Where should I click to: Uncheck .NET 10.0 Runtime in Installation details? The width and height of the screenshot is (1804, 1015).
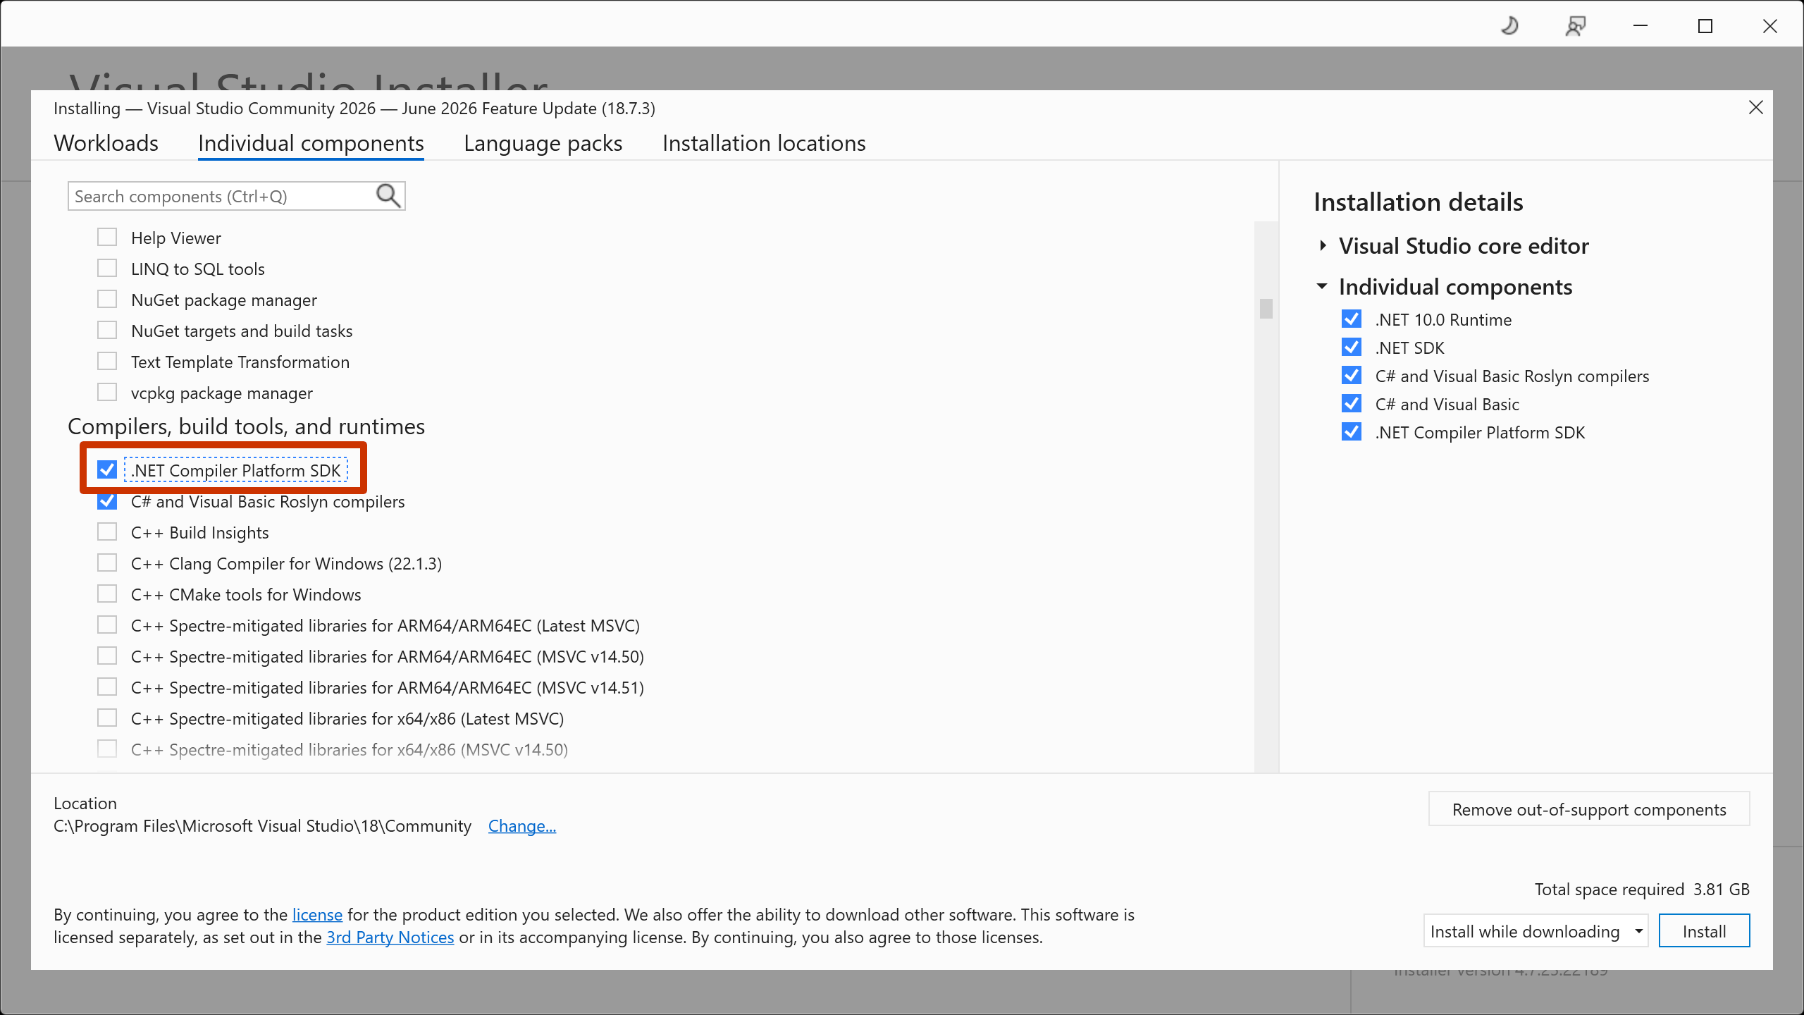click(1352, 319)
